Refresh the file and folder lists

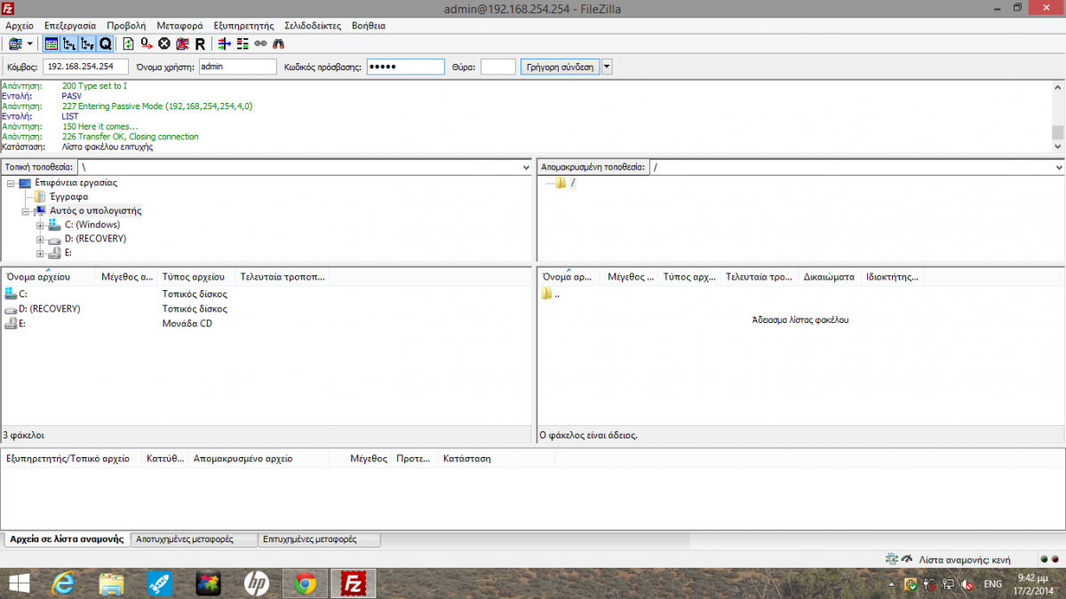(128, 43)
